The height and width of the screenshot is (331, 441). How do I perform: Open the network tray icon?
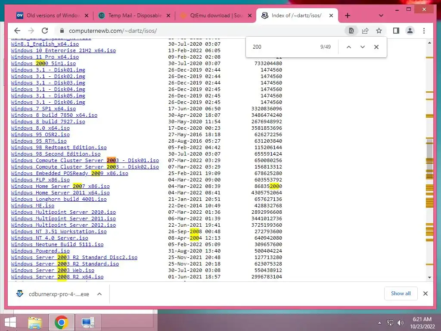390,323
